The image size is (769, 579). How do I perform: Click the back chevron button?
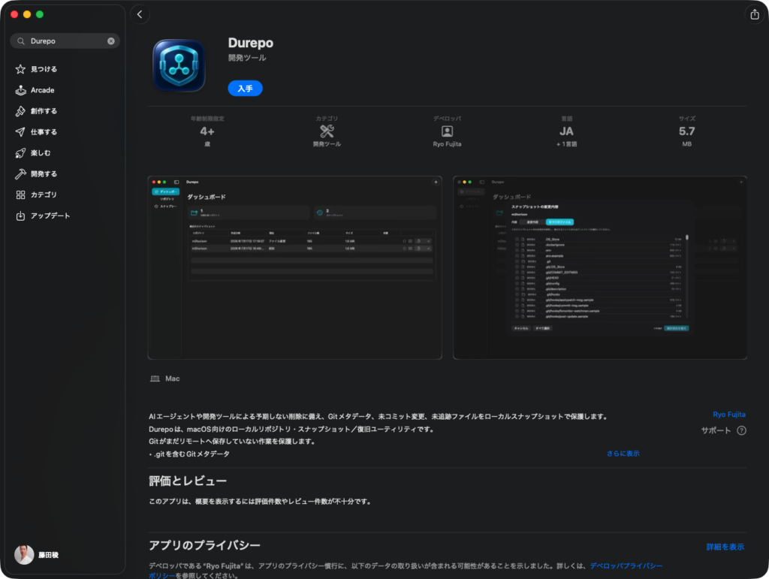pos(140,15)
